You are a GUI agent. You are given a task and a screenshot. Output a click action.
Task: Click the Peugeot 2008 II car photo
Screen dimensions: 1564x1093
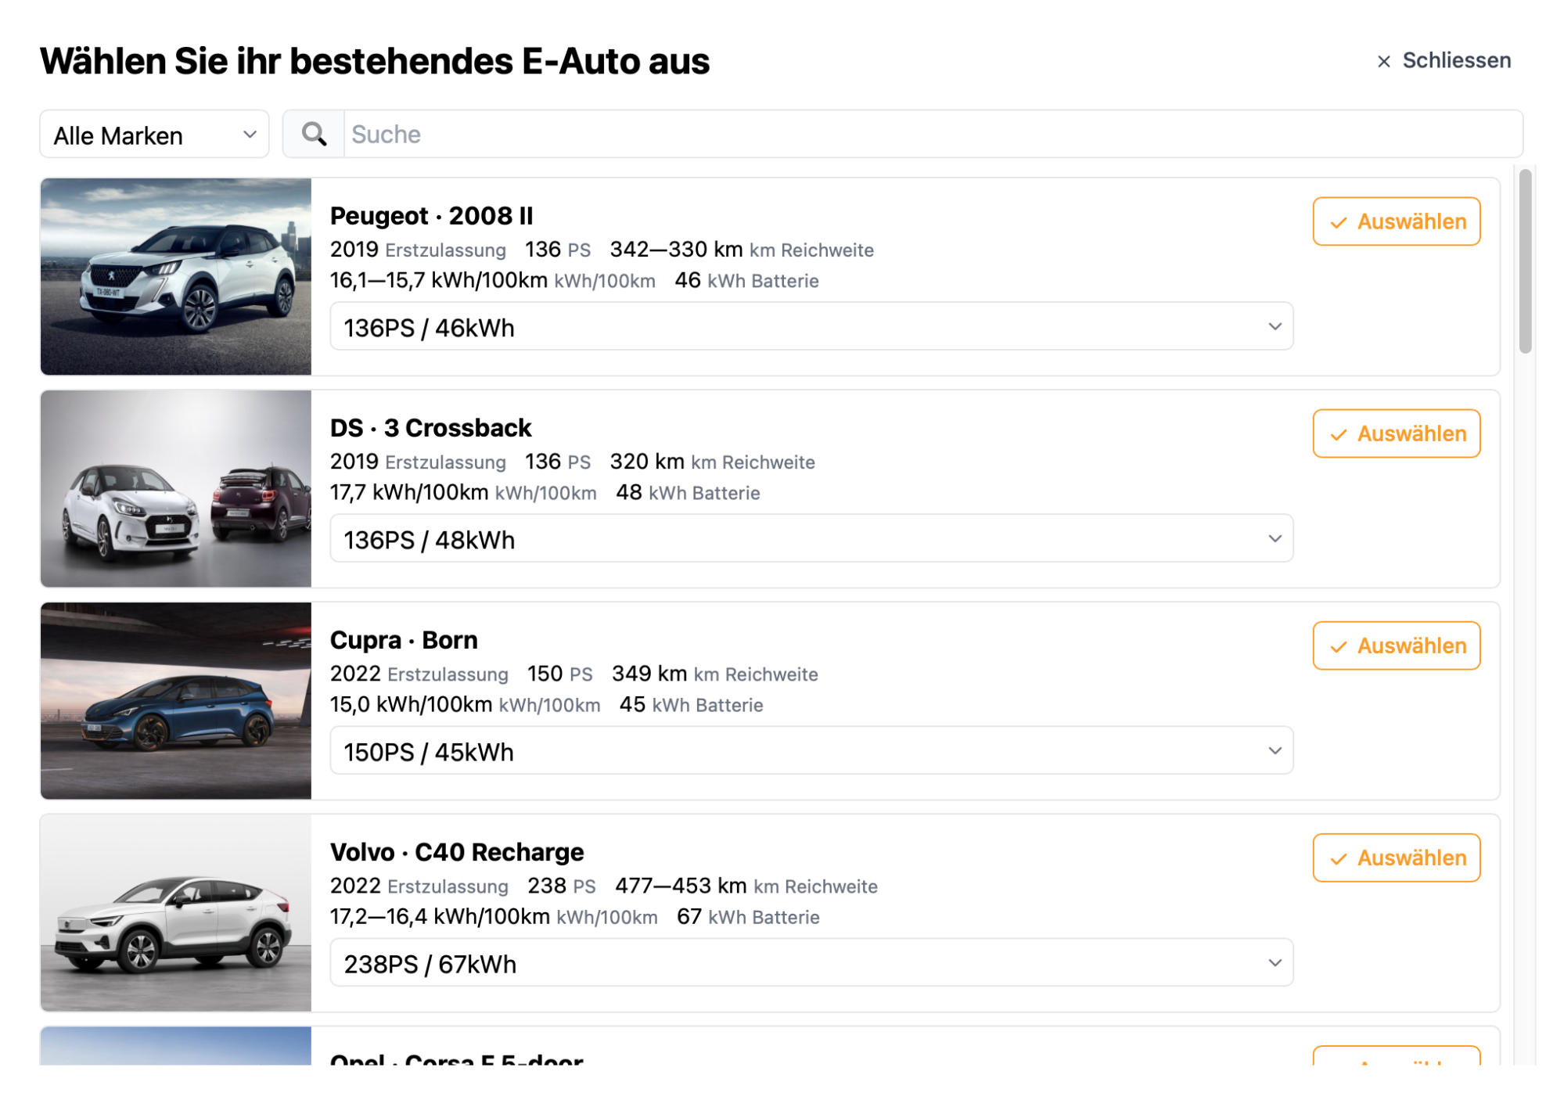coord(176,277)
